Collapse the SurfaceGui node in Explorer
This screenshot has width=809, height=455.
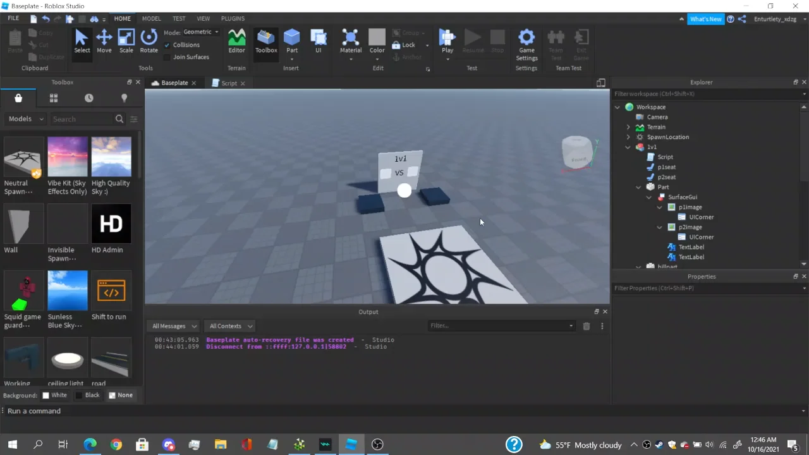649,197
